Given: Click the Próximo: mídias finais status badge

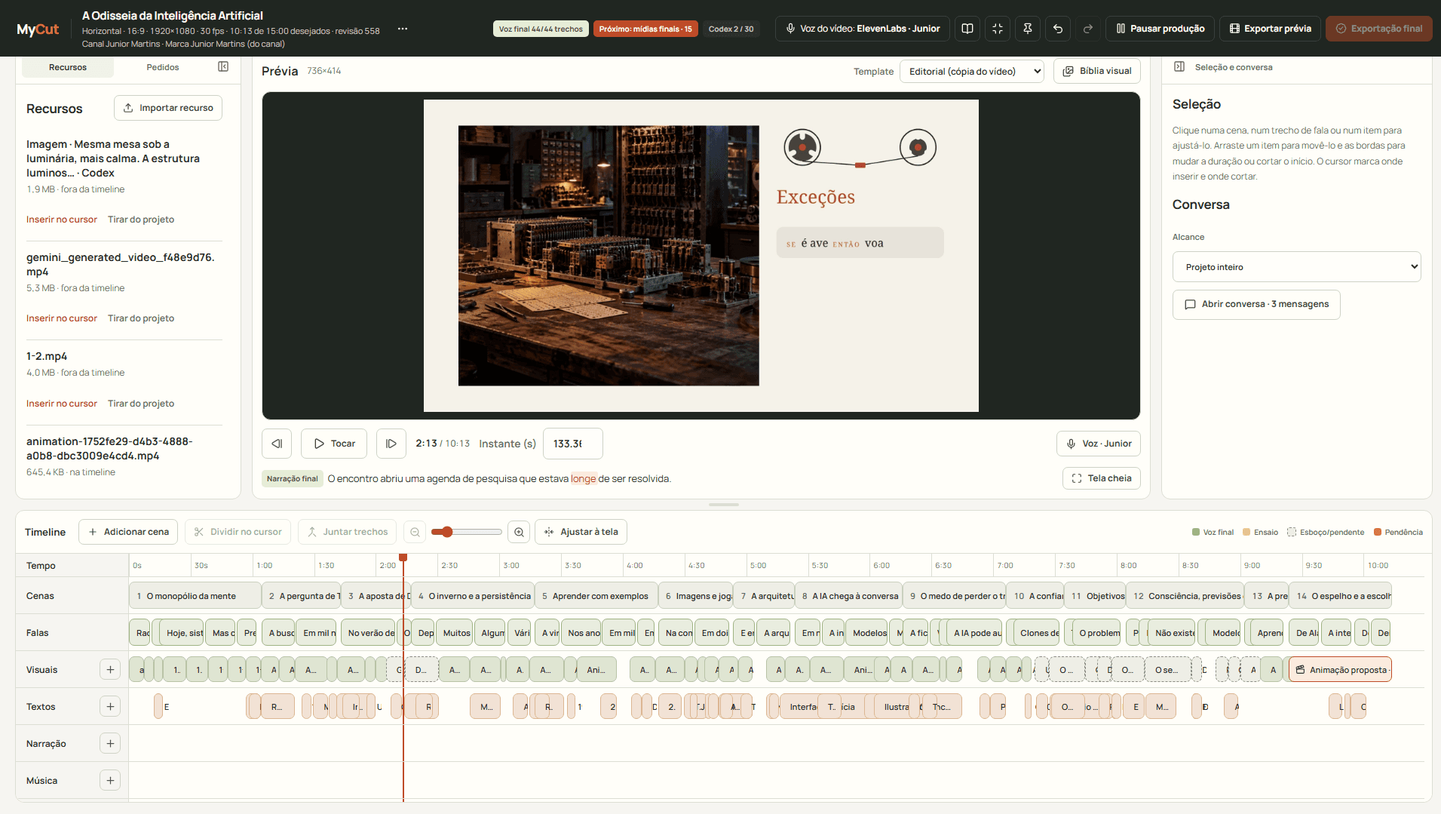Looking at the screenshot, I should click(x=645, y=29).
